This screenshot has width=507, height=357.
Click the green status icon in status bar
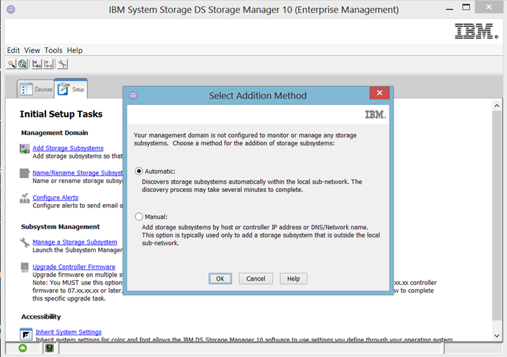(x=22, y=348)
